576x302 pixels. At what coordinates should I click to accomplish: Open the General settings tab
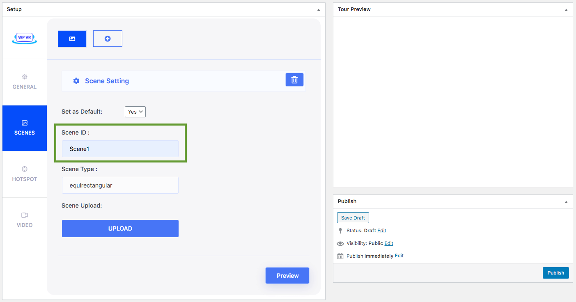pyautogui.click(x=25, y=82)
